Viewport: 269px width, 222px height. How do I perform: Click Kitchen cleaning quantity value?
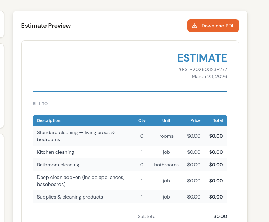pos(142,152)
